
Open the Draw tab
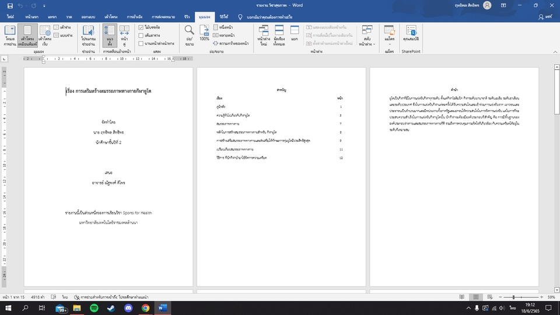point(69,17)
